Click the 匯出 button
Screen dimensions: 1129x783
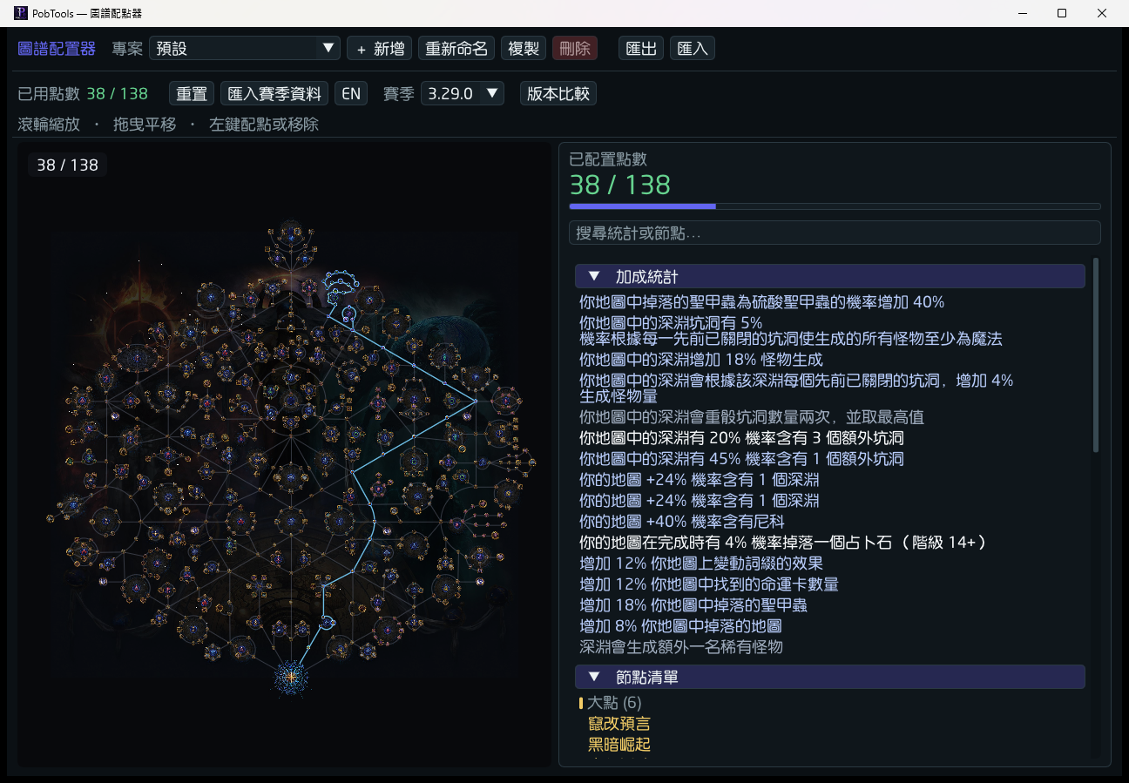(642, 49)
